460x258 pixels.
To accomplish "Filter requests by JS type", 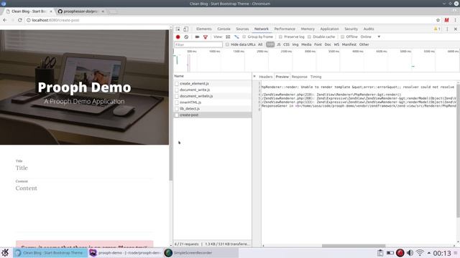I will [x=279, y=44].
